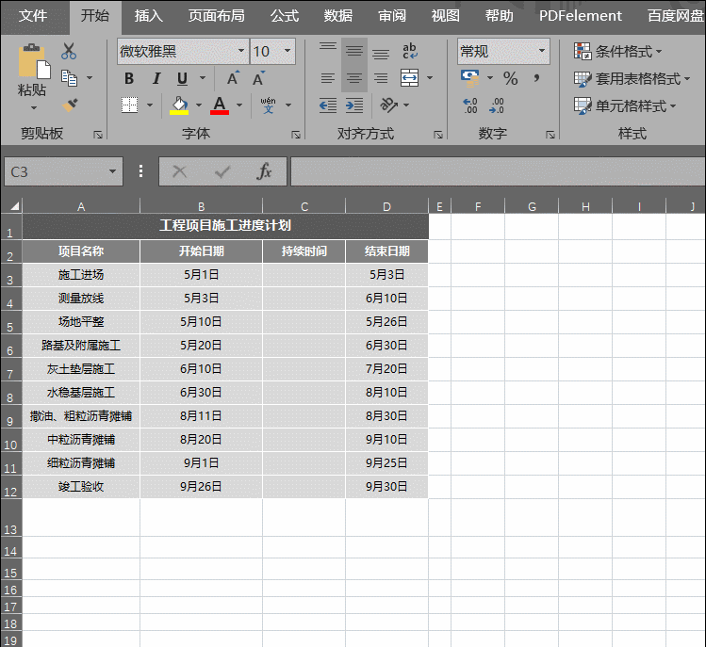Click Merge and Center icon
The width and height of the screenshot is (706, 647).
(x=409, y=78)
